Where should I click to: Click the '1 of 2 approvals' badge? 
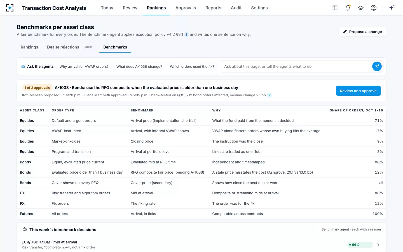[x=37, y=88]
